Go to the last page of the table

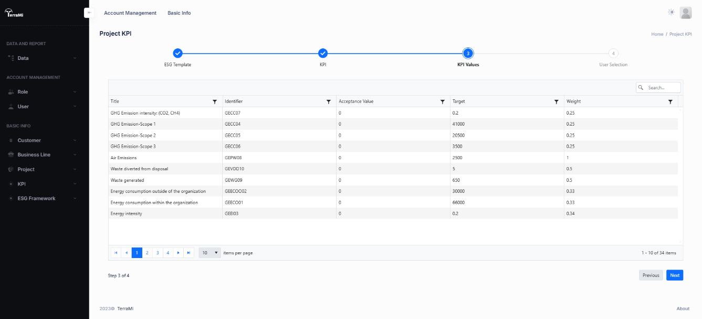[189, 253]
